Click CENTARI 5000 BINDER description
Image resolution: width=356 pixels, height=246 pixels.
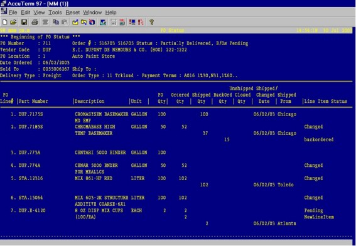point(100,152)
